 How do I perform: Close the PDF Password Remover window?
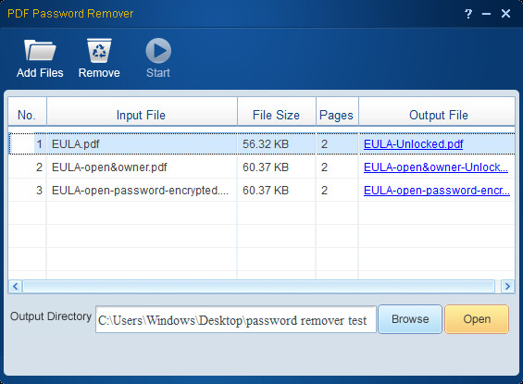point(505,13)
